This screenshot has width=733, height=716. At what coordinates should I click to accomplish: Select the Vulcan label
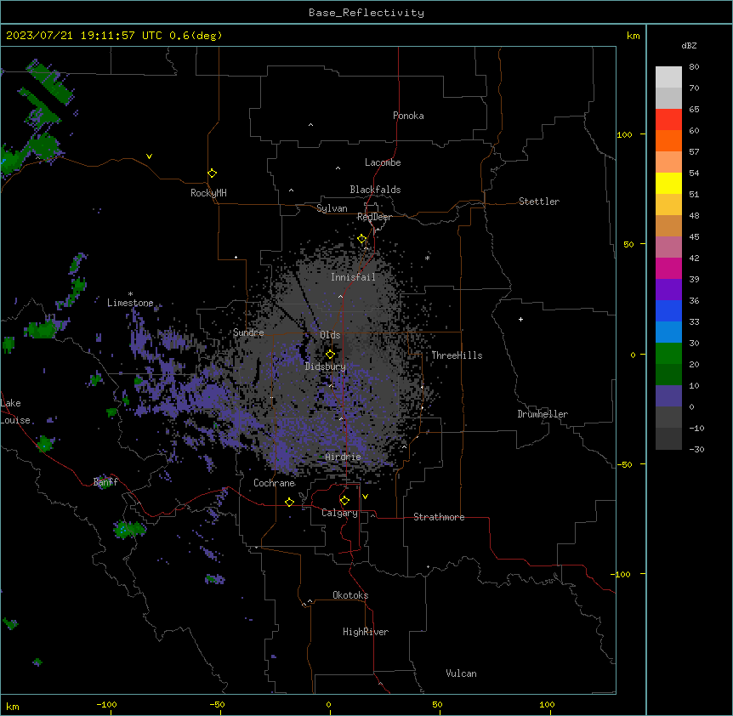pos(462,673)
